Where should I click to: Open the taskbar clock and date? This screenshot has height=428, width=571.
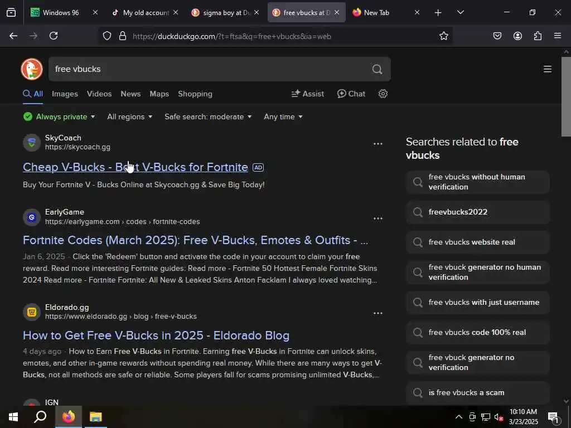pos(523,417)
